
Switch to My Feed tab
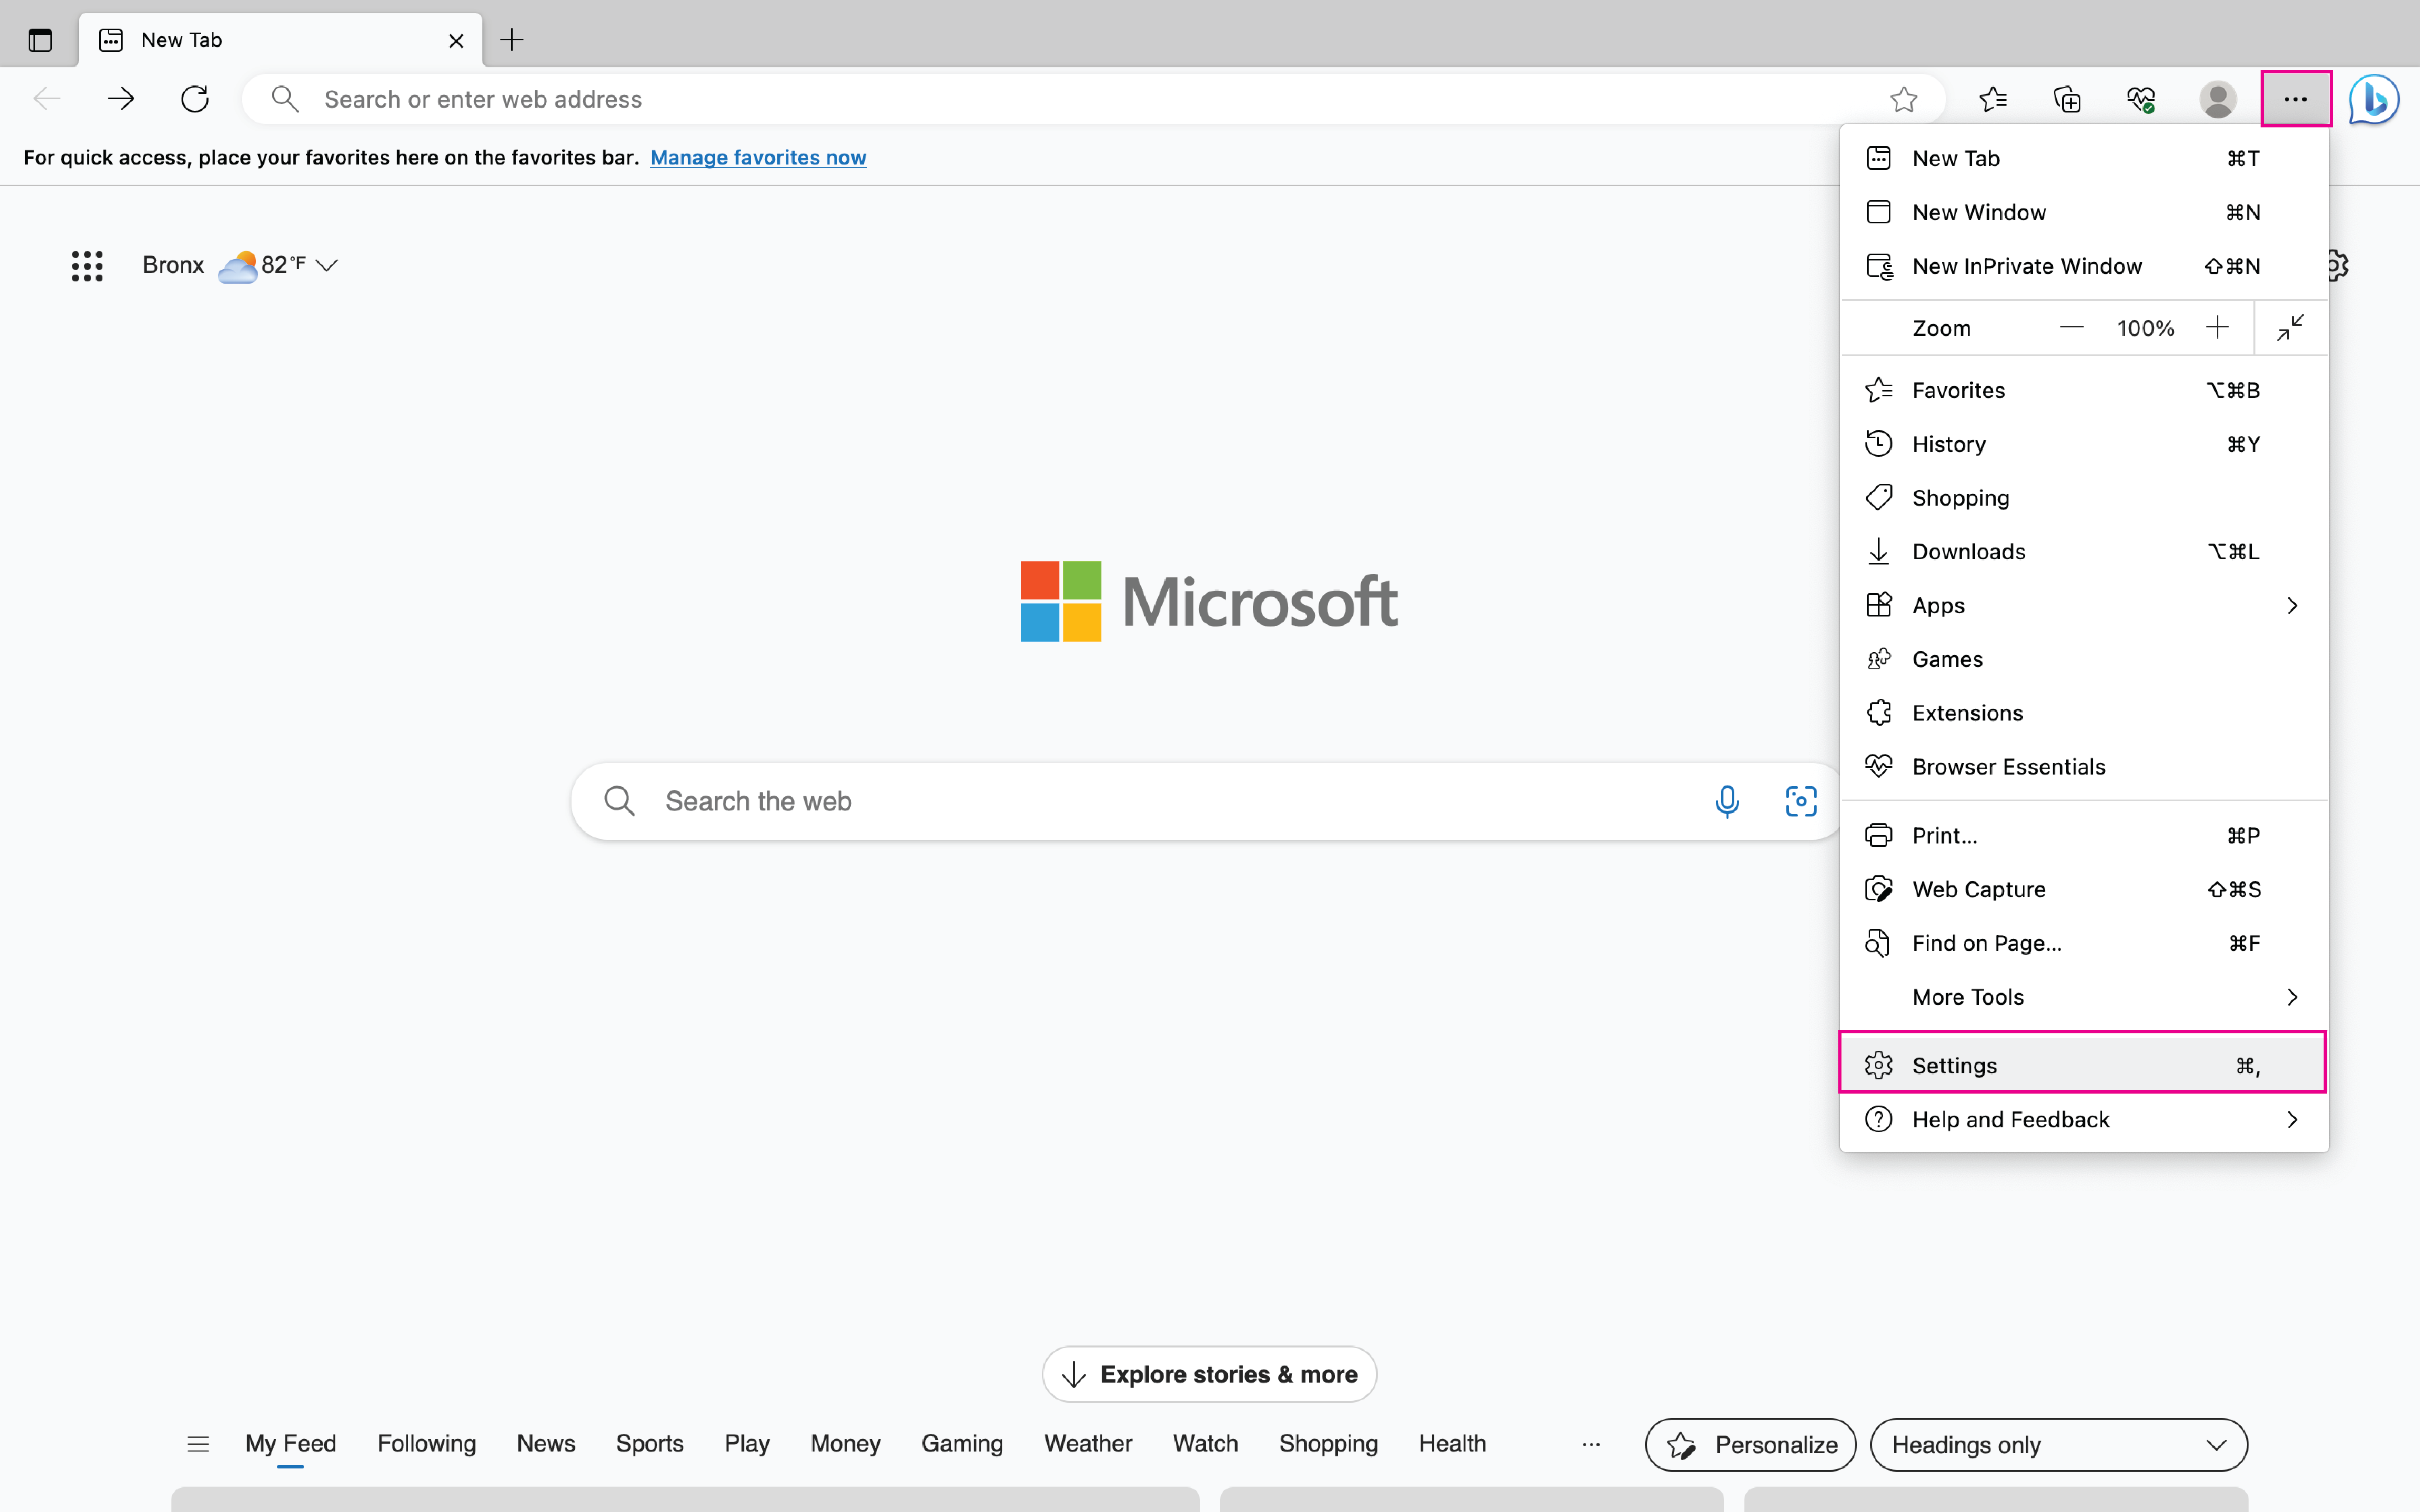pos(291,1443)
